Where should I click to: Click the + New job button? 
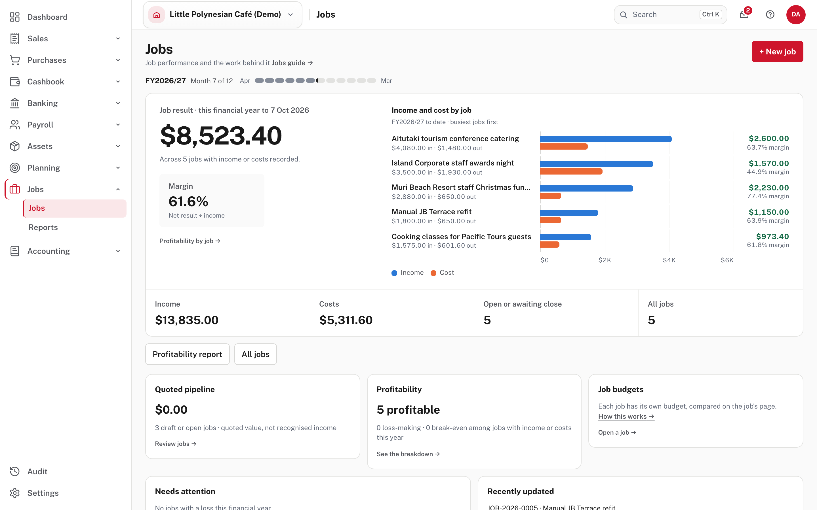777,52
